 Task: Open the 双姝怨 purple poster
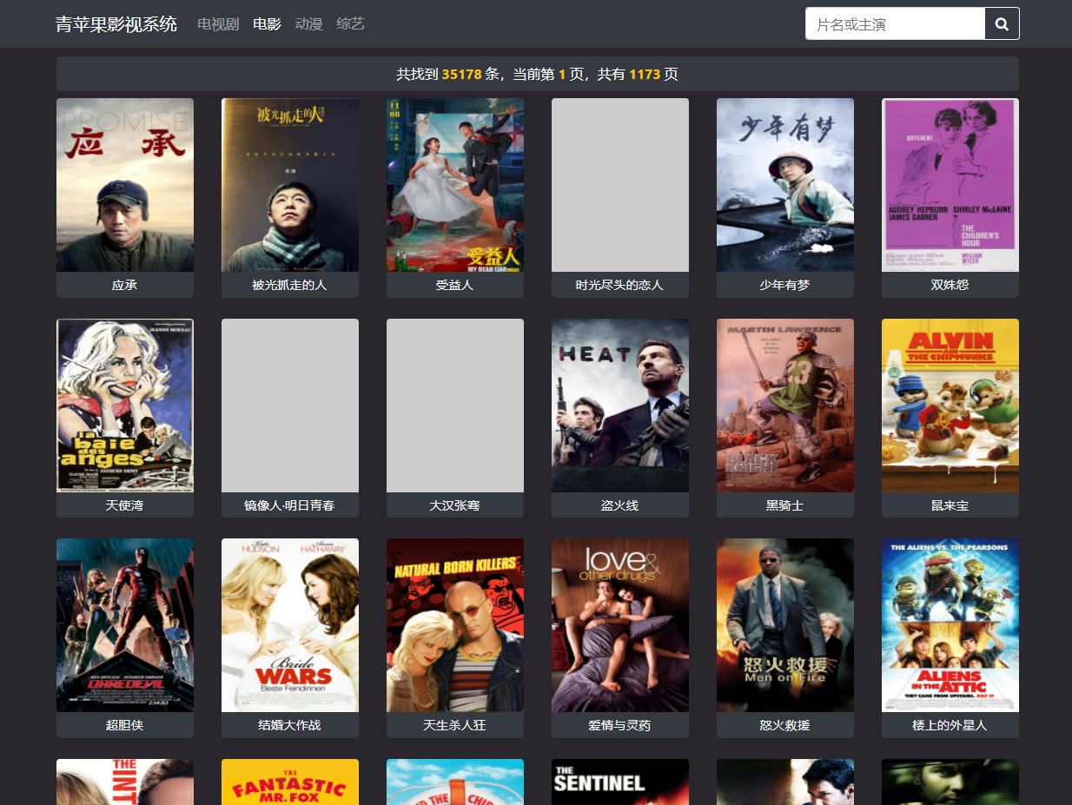[950, 185]
